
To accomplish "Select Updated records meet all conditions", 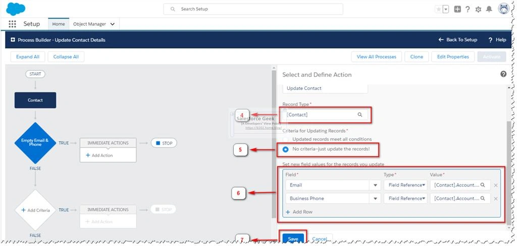I will pos(286,139).
